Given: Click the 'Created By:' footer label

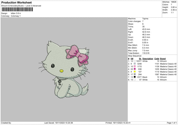Looking at the screenshot, I should pos(6,123).
